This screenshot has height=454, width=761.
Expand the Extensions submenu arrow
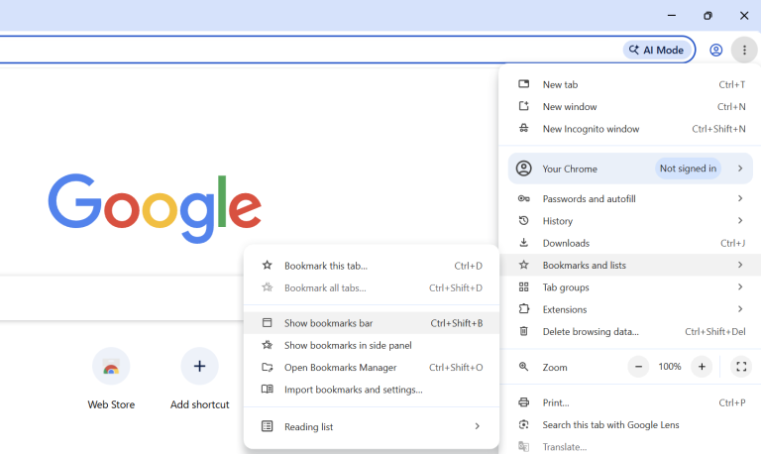point(740,309)
